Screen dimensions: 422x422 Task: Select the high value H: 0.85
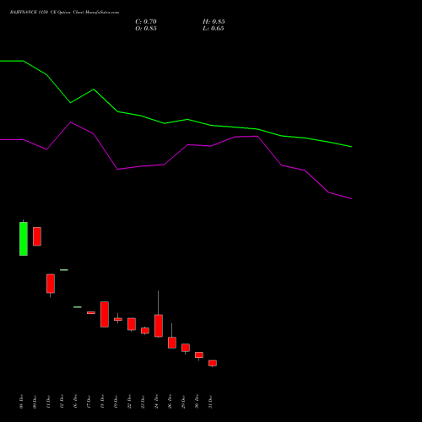point(214,22)
